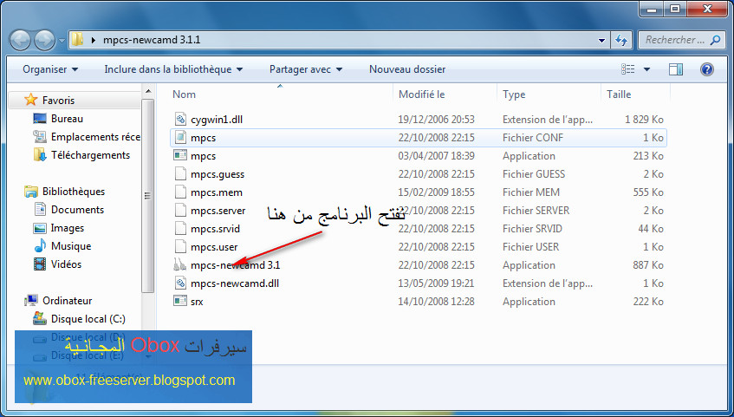734x417 pixels.
Task: Click the Documents library icon
Action: [x=40, y=210]
